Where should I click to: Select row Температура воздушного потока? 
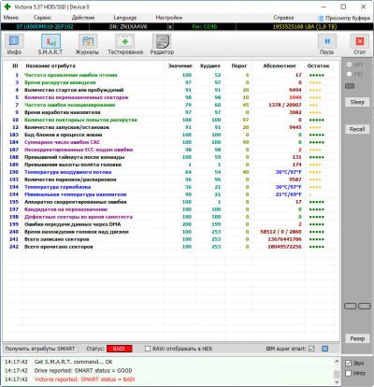pos(171,172)
